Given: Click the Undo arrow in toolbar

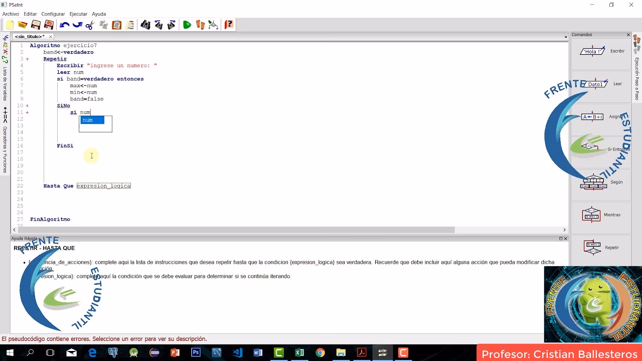Looking at the screenshot, I should 64,25.
